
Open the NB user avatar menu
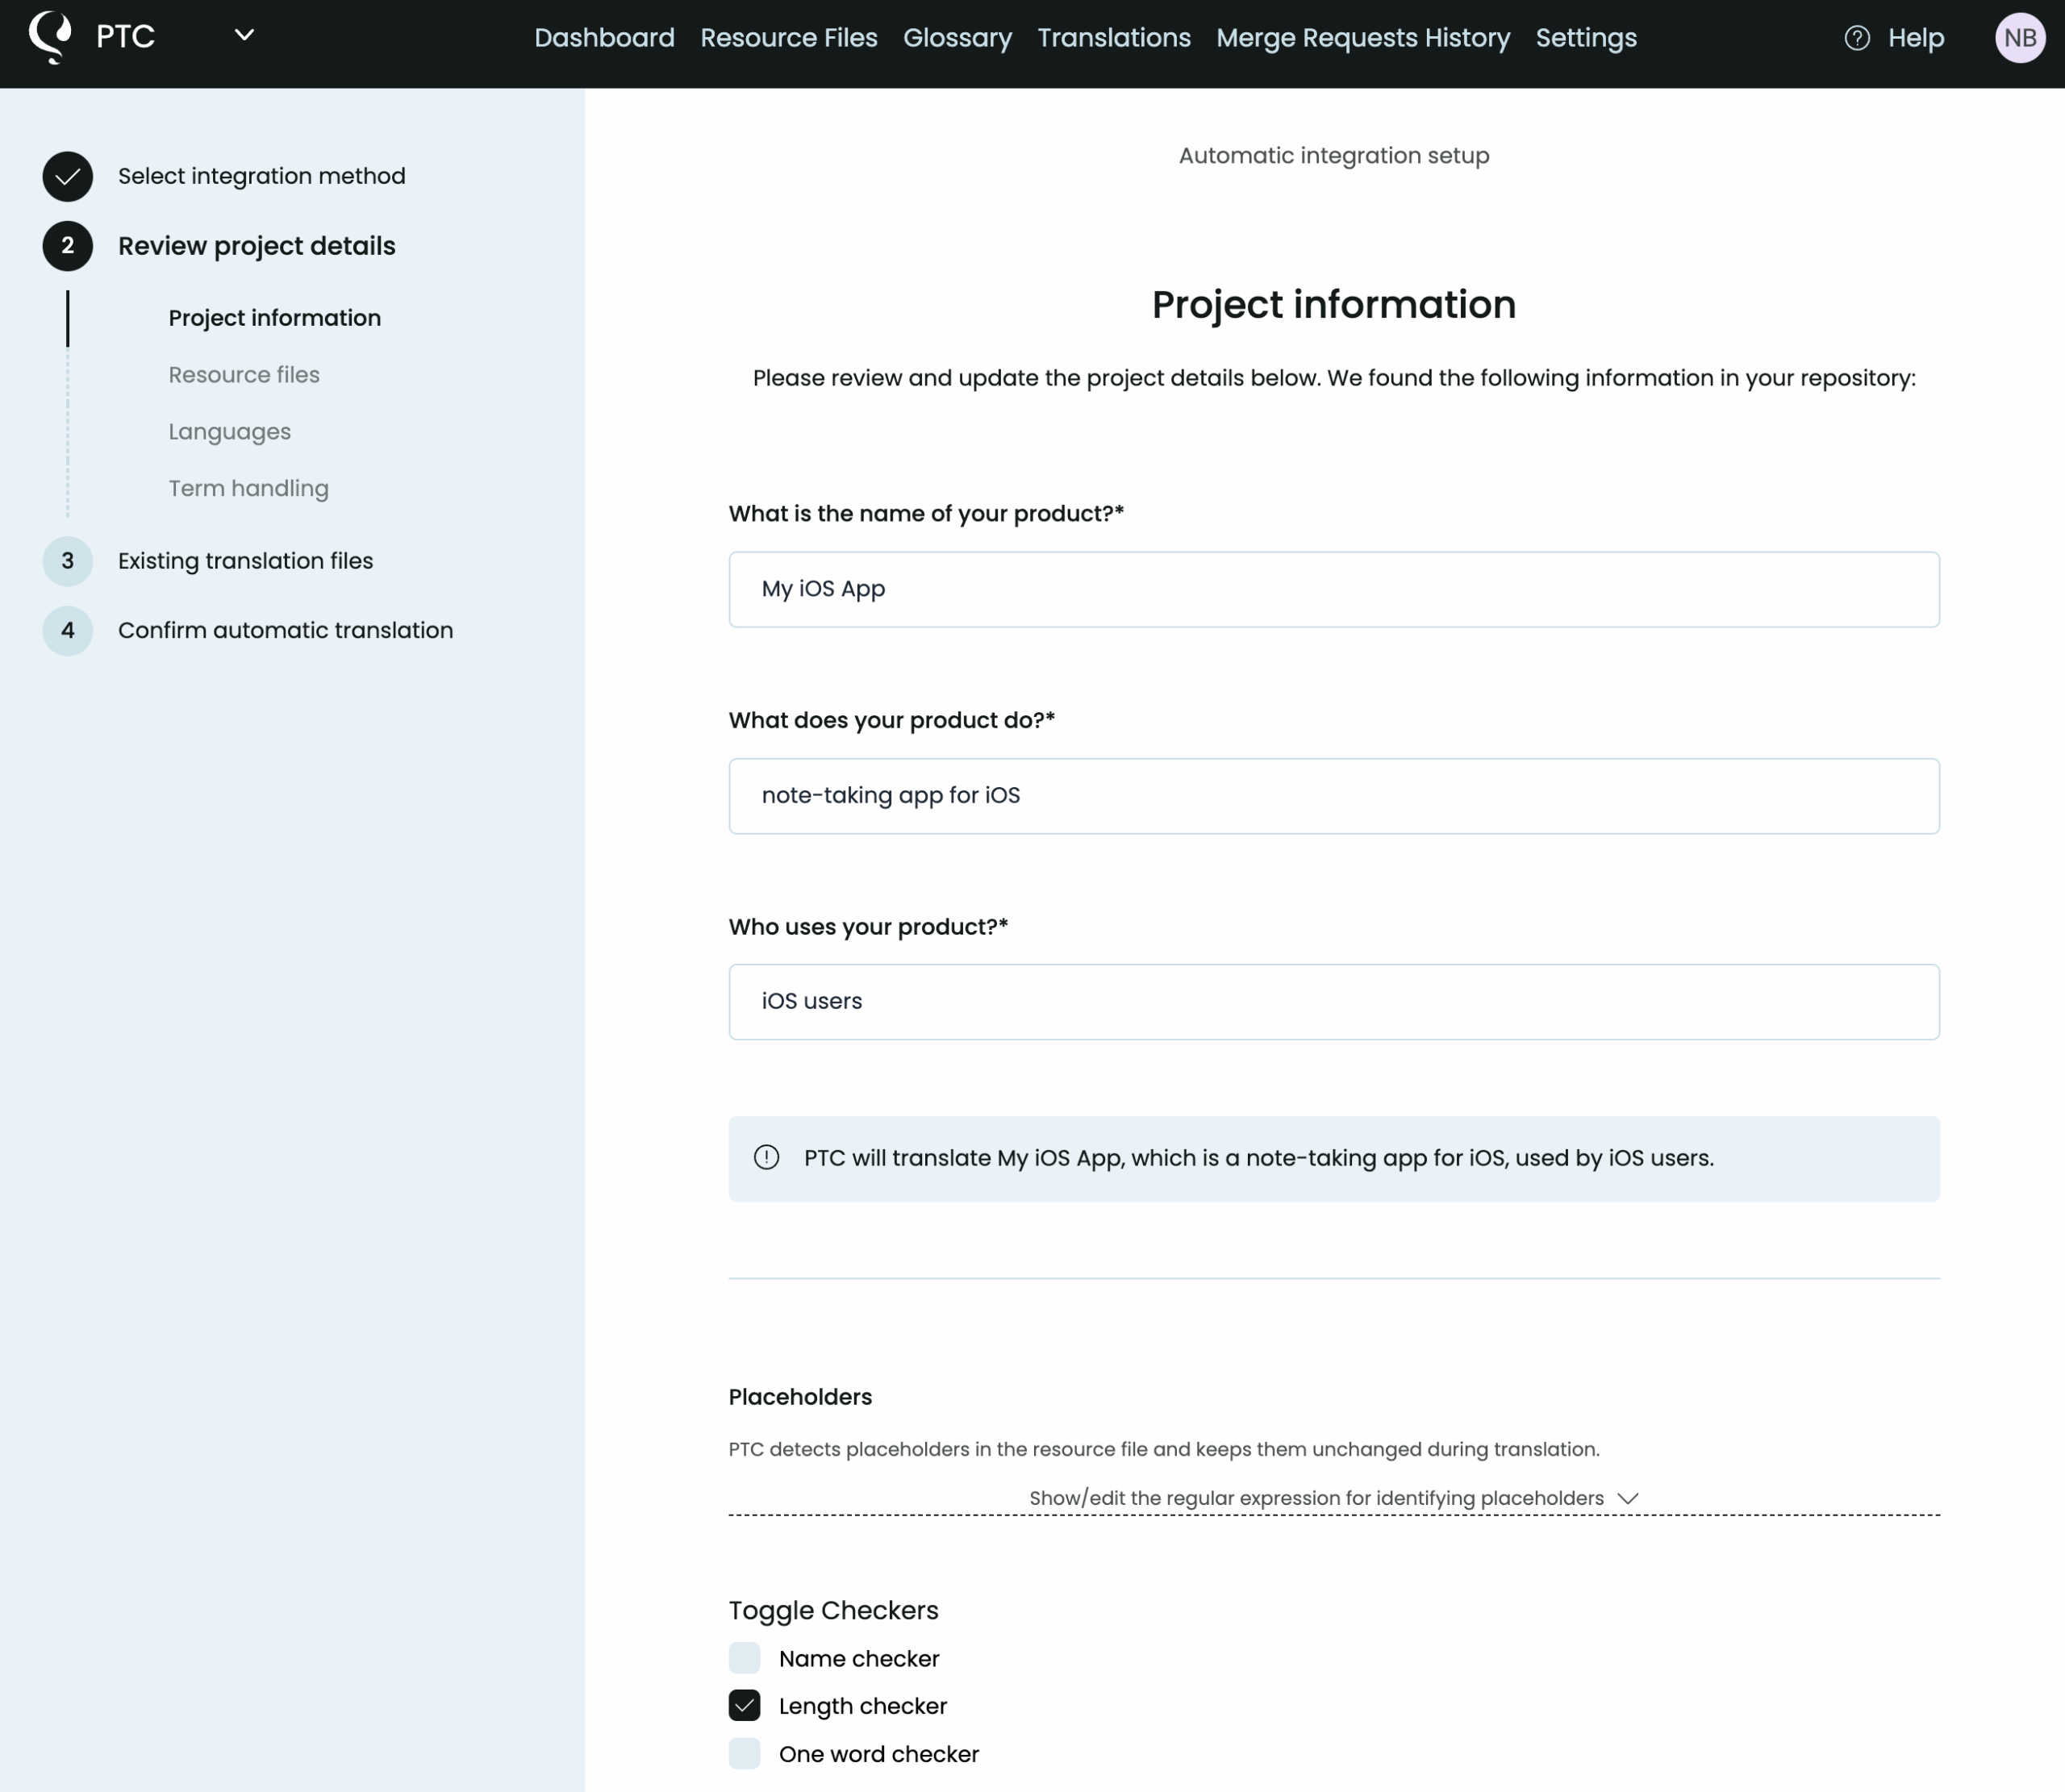[x=2019, y=38]
